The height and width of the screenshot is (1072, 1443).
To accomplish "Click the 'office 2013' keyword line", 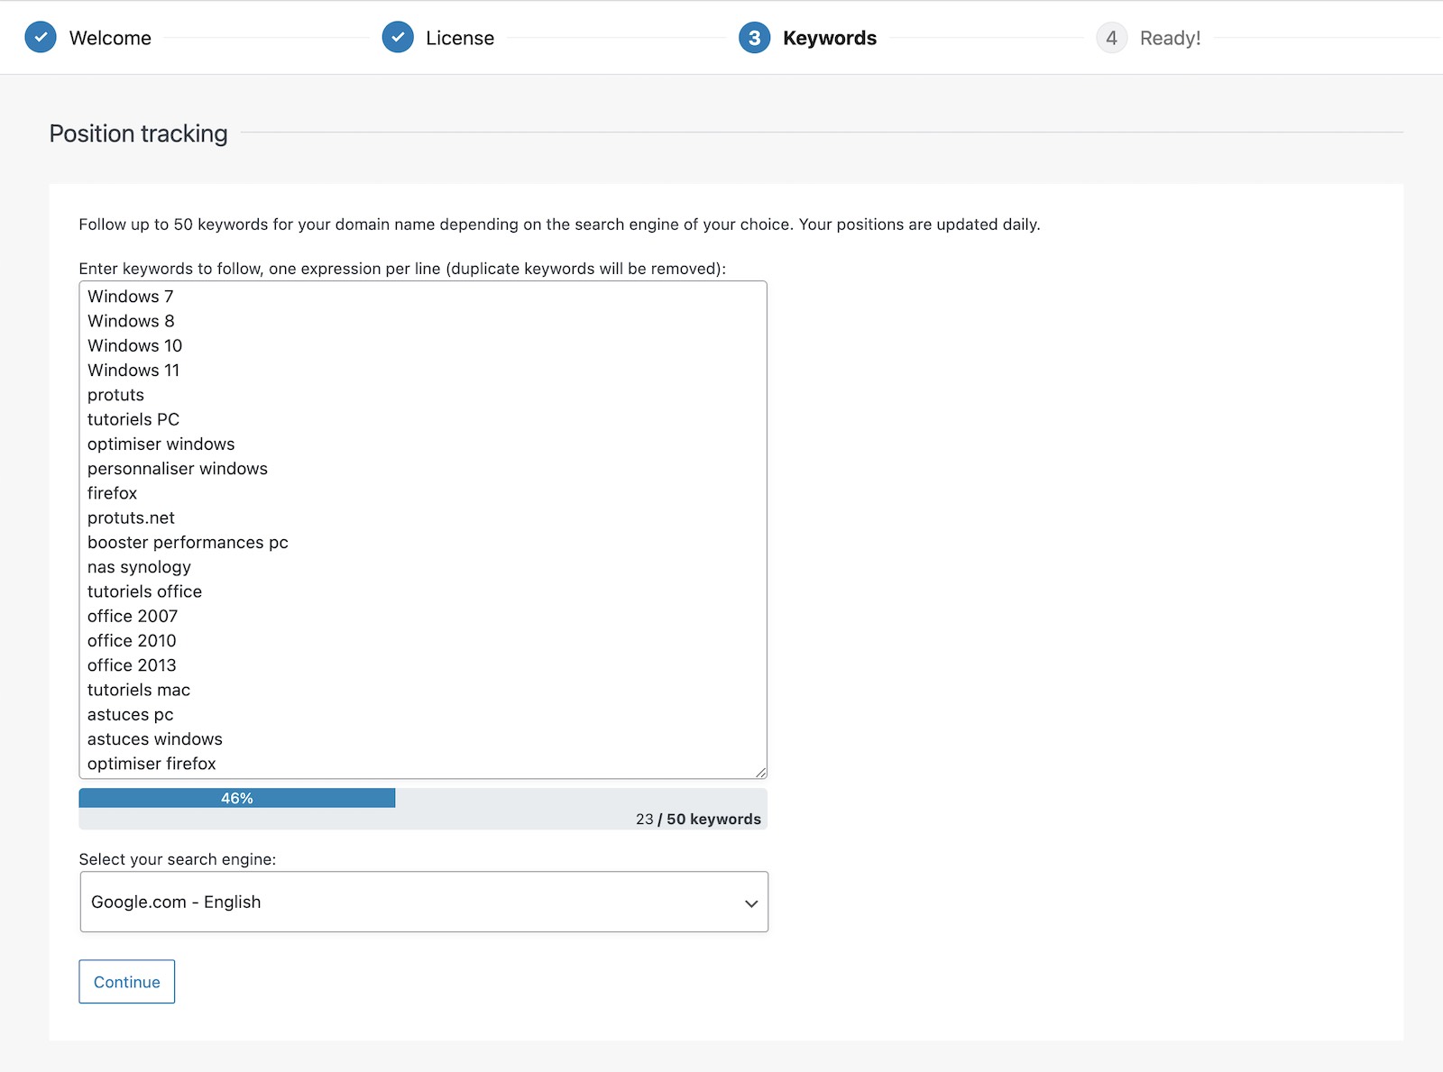I will point(132,665).
